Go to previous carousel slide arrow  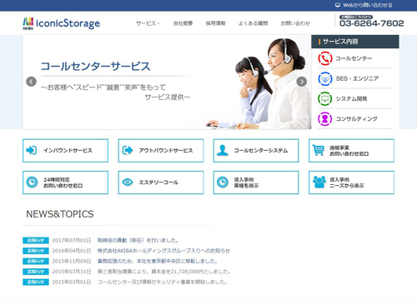pos(31,82)
